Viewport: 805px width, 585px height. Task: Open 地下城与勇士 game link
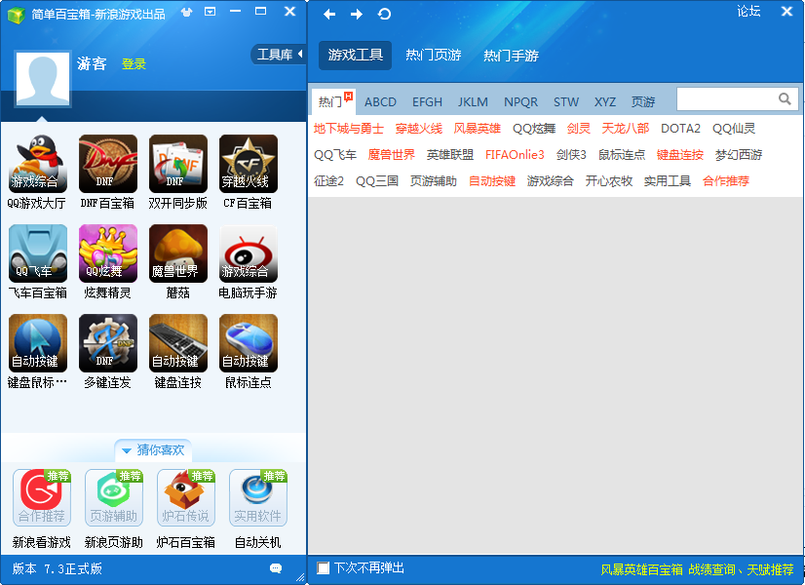[x=349, y=129]
